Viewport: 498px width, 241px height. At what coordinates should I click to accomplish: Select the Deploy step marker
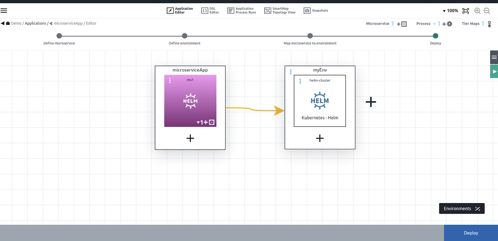tap(435, 36)
